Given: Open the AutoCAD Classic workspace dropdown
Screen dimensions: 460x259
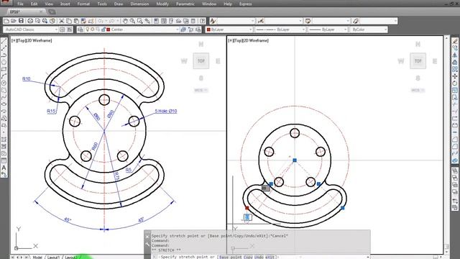Looking at the screenshot, I should pos(31,29).
